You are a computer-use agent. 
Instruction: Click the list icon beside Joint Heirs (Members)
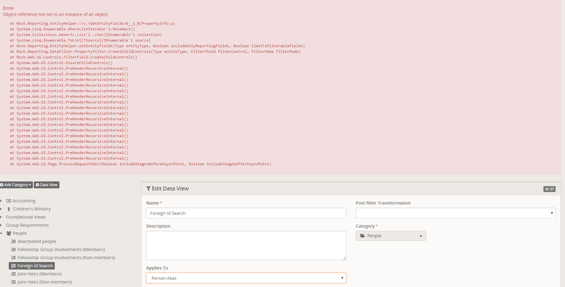tap(13, 274)
